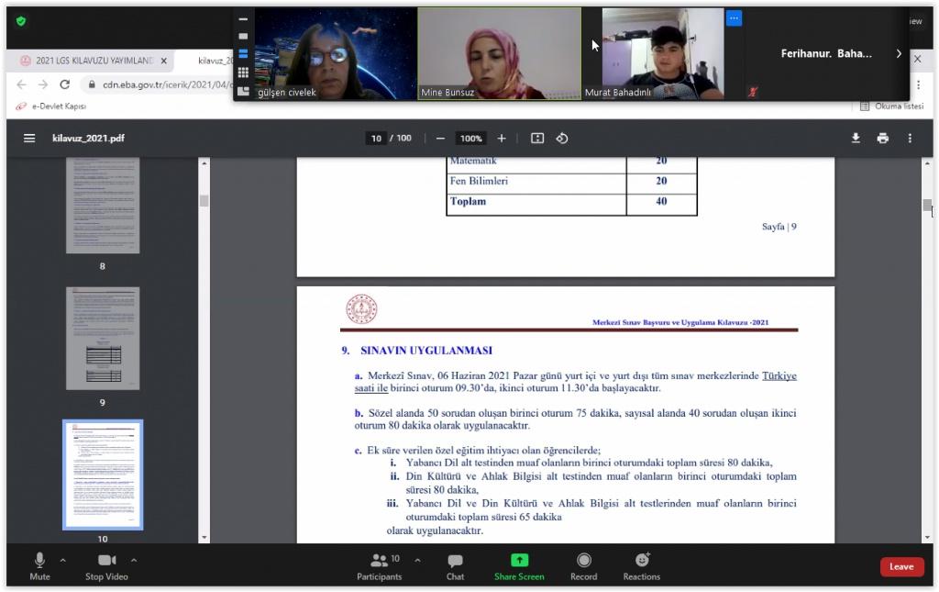Click the green Share Screen button
Screen dimensions: 939x592
pyautogui.click(x=519, y=565)
